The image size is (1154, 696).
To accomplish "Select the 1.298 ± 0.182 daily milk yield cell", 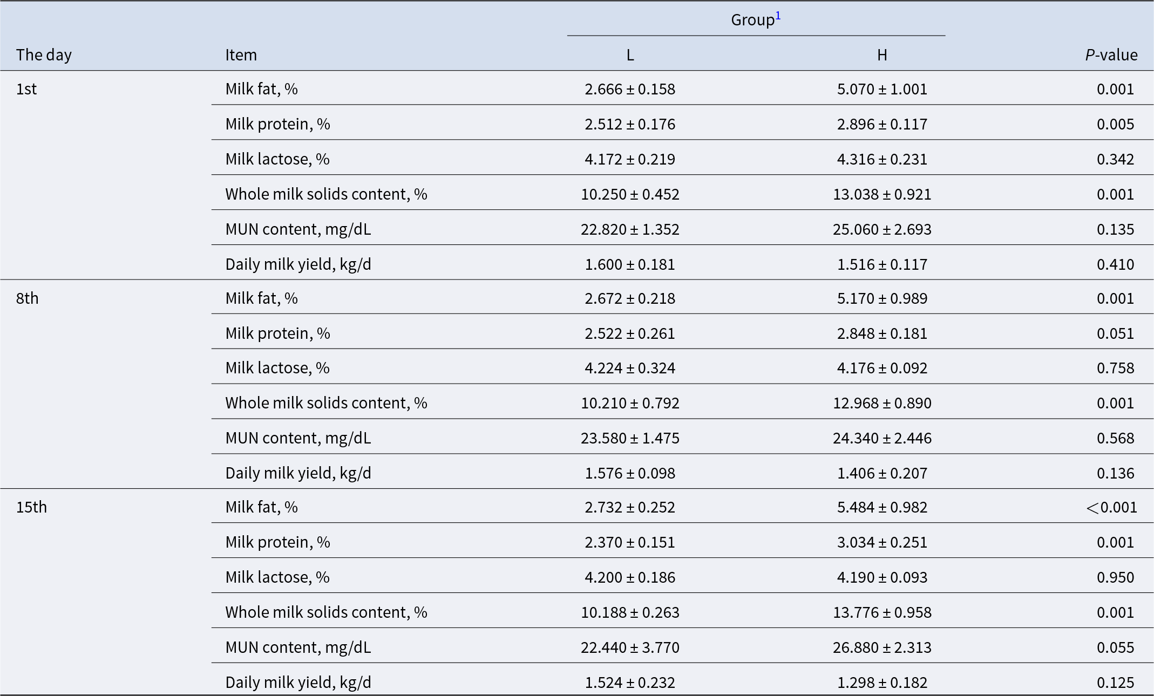I will pos(882,682).
